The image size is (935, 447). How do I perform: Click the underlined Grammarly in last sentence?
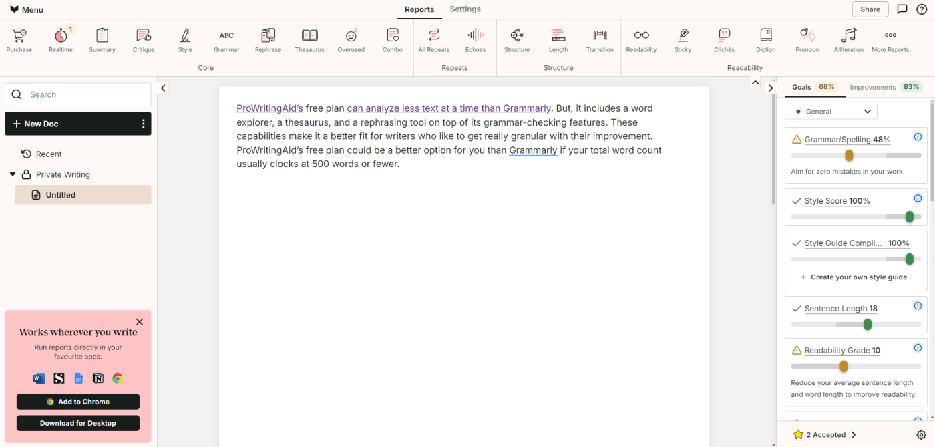click(x=533, y=150)
